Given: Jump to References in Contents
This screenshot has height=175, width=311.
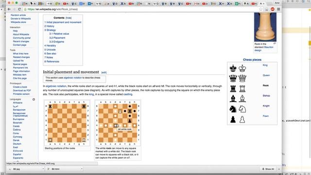Looking at the screenshot, I should (52, 62).
